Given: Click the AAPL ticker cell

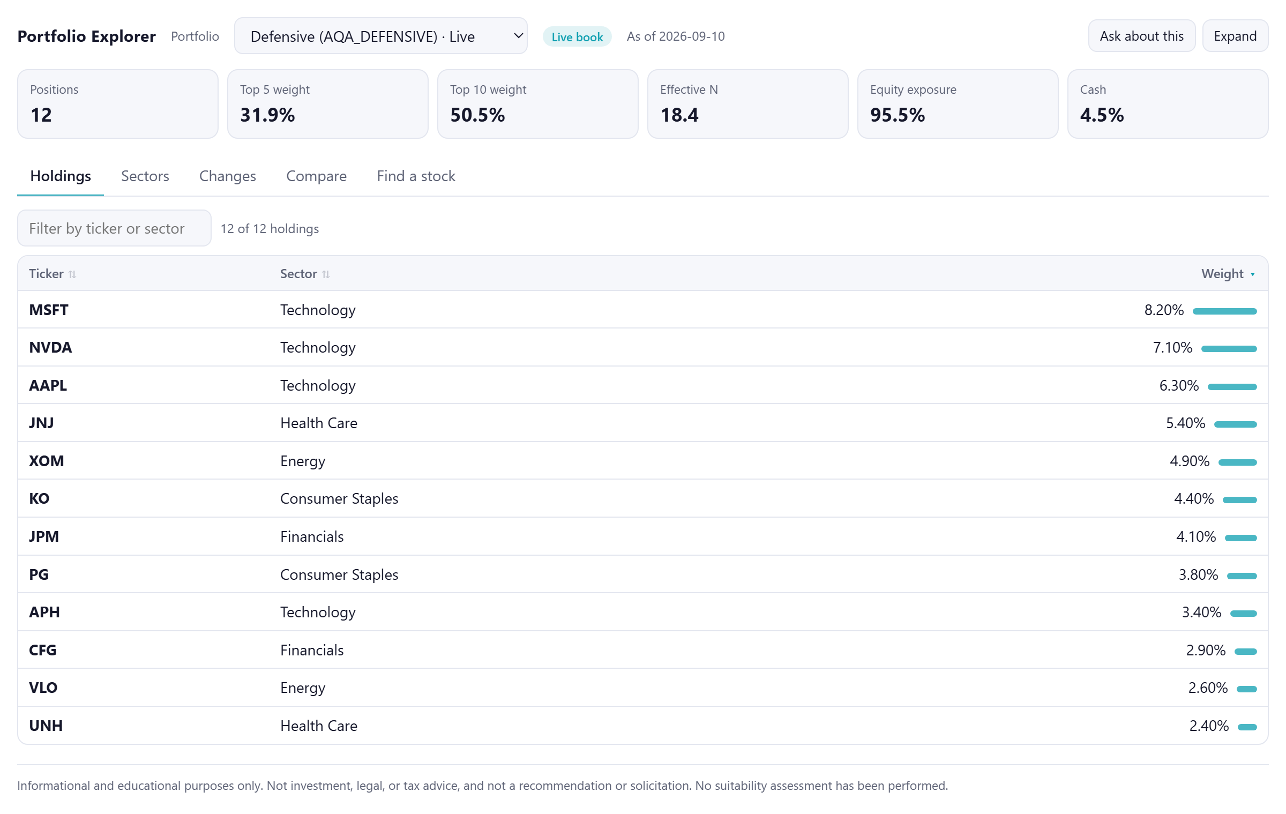Looking at the screenshot, I should click(48, 386).
